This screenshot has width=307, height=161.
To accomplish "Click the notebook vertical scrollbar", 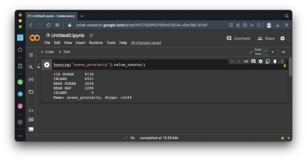I will [x=290, y=67].
